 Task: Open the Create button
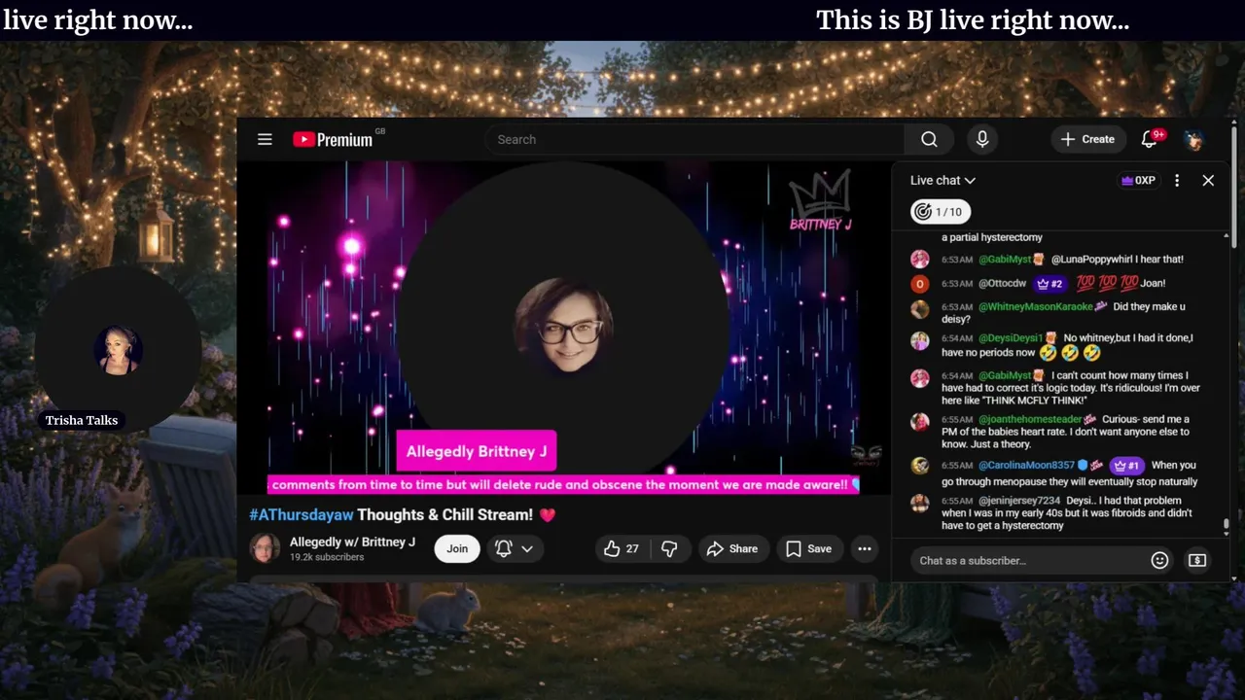click(x=1087, y=139)
